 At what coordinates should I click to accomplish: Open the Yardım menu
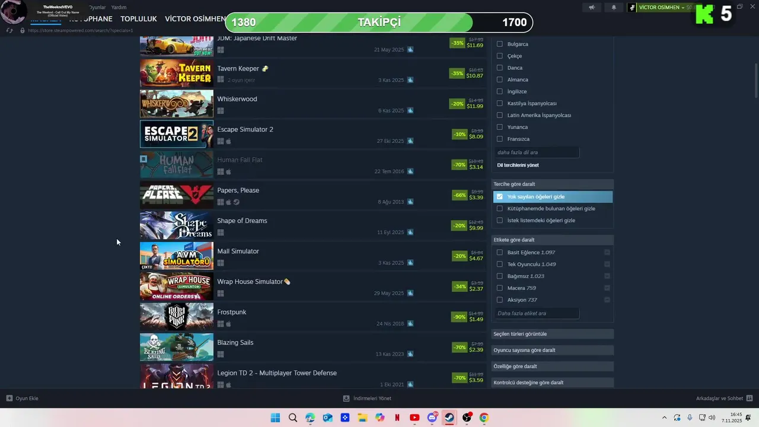[119, 8]
